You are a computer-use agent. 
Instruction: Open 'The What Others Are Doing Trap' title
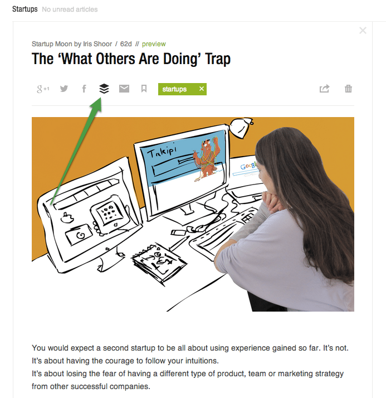(131, 59)
